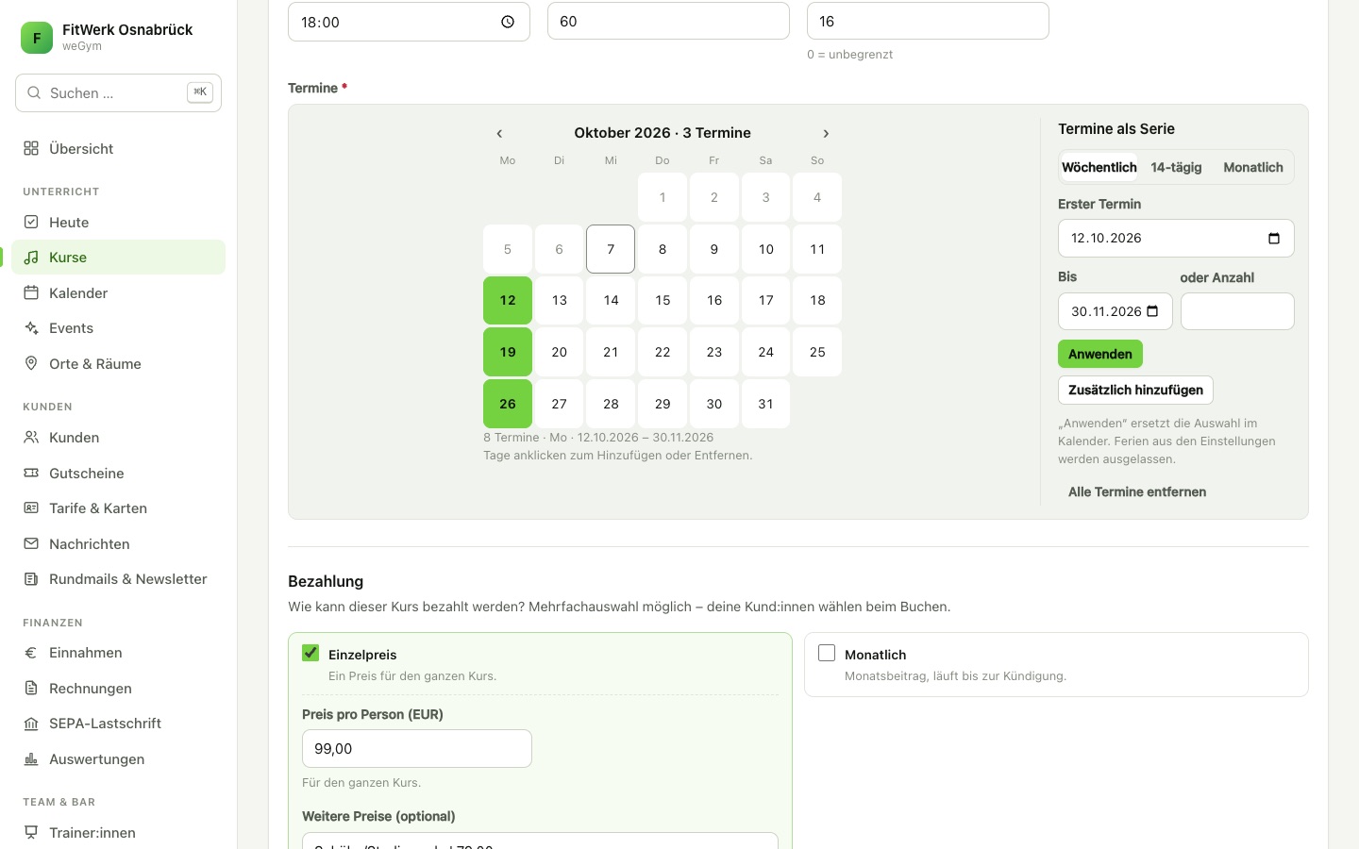Open Gutscheine in the sidebar

[119, 473]
